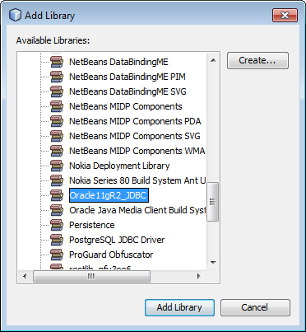Click the highlighted Oracle11gR2_JDBC entry

point(109,195)
